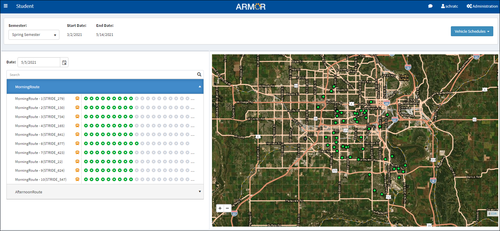
Task: Select MorningRoute - 5(STRIDE_841) route
Action: click(x=40, y=135)
